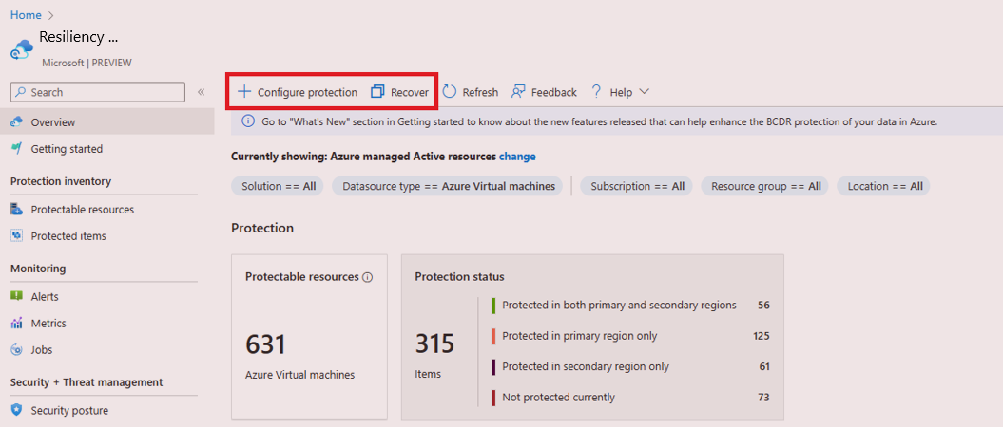Click the info icon beside Protectable resources
Image resolution: width=1003 pixels, height=427 pixels.
tap(367, 278)
